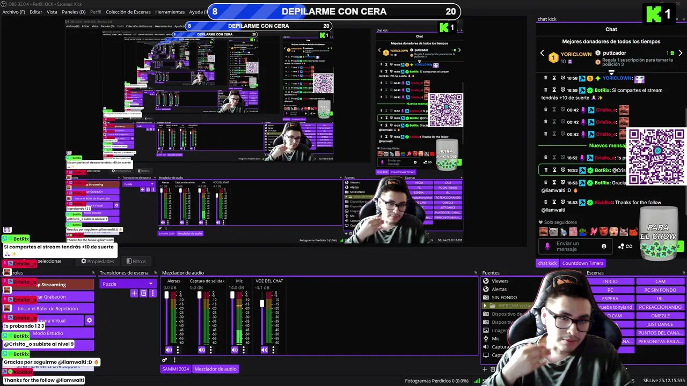This screenshot has width=687, height=386.
Task: Switch to the chat kick tab
Action: pyautogui.click(x=547, y=263)
